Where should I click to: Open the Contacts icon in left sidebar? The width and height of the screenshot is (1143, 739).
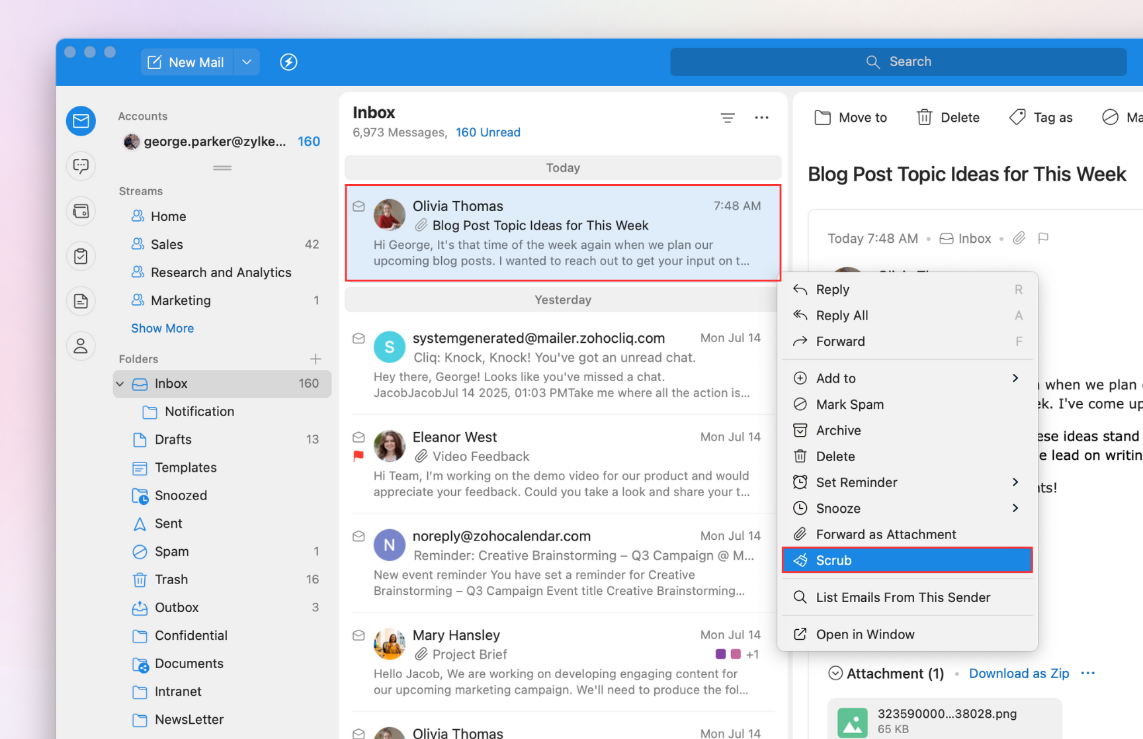coord(81,346)
